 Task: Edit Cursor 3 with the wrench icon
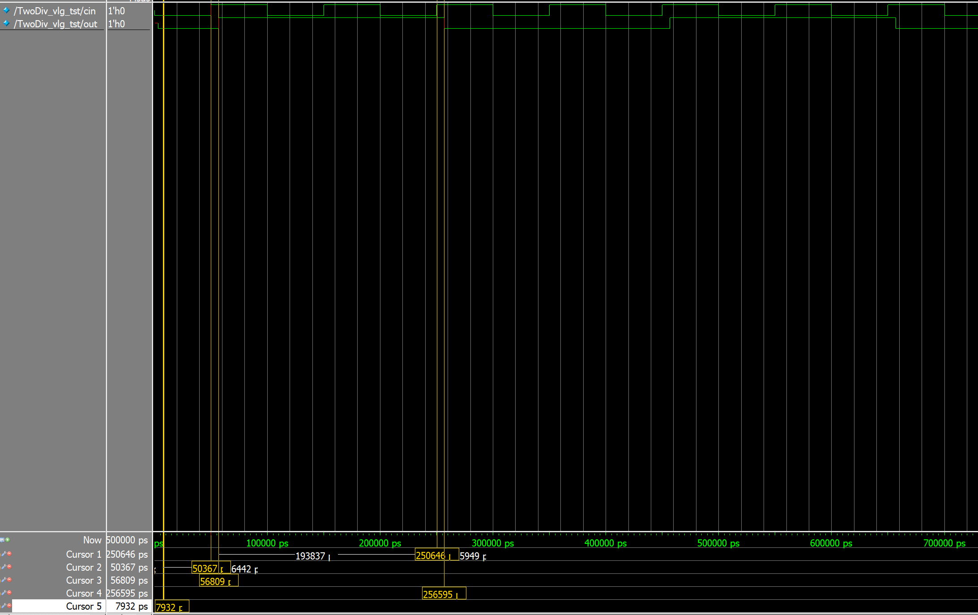pos(4,580)
